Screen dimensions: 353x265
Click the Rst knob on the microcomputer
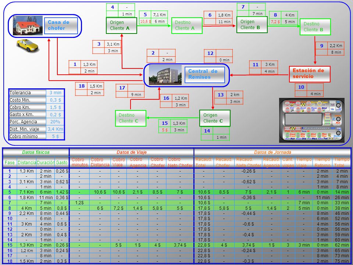[338, 119]
